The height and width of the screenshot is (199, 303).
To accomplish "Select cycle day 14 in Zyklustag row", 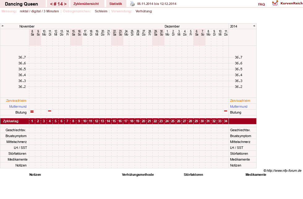I will (108, 121).
